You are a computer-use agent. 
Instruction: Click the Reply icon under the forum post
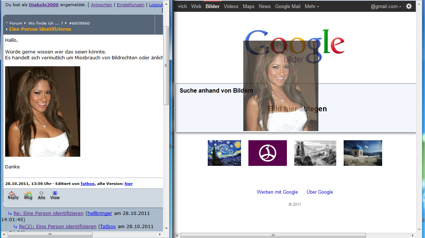13,195
